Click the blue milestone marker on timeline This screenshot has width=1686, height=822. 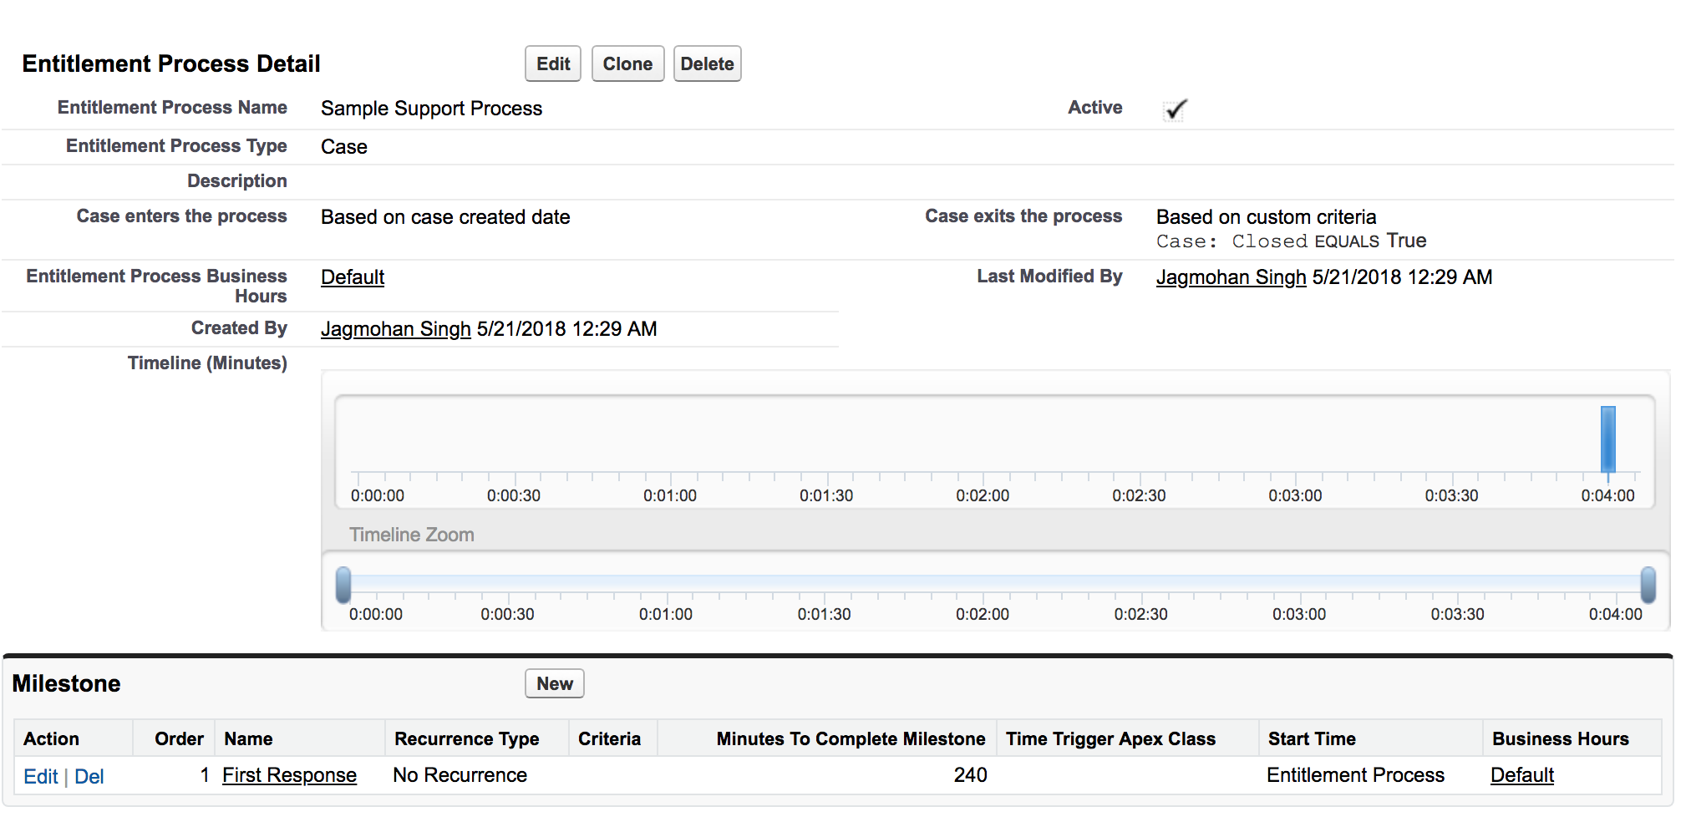[x=1607, y=439]
